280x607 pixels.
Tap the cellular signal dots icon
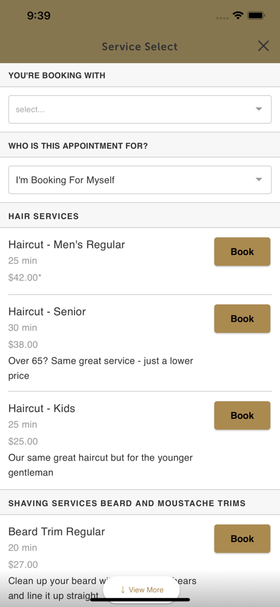pos(222,18)
